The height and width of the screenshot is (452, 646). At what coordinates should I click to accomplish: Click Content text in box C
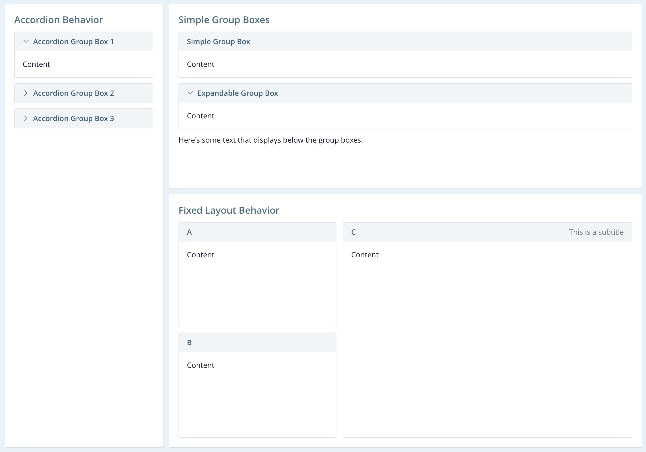tap(365, 255)
